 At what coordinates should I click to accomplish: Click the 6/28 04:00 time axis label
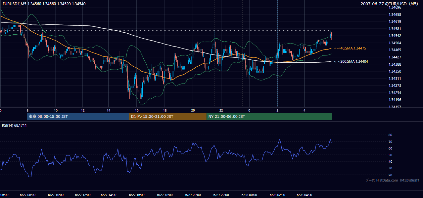tap(305, 195)
